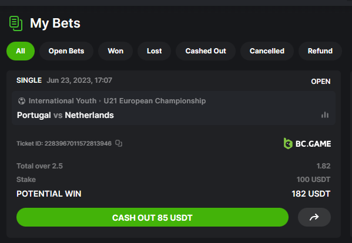Open Portugal vs Netherlands match
This screenshot has width=352, height=243.
tap(65, 115)
